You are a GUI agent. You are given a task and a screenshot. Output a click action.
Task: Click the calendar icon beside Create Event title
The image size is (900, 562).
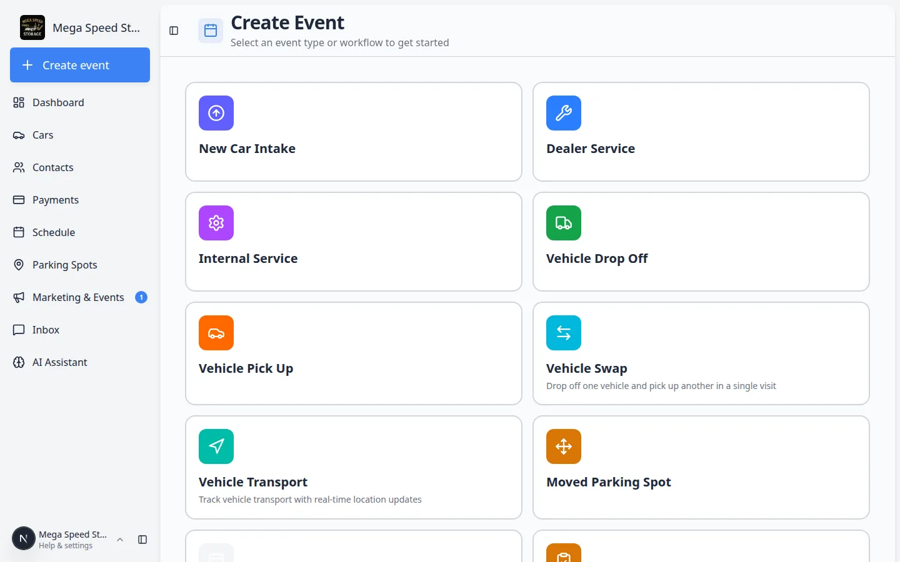pyautogui.click(x=211, y=31)
